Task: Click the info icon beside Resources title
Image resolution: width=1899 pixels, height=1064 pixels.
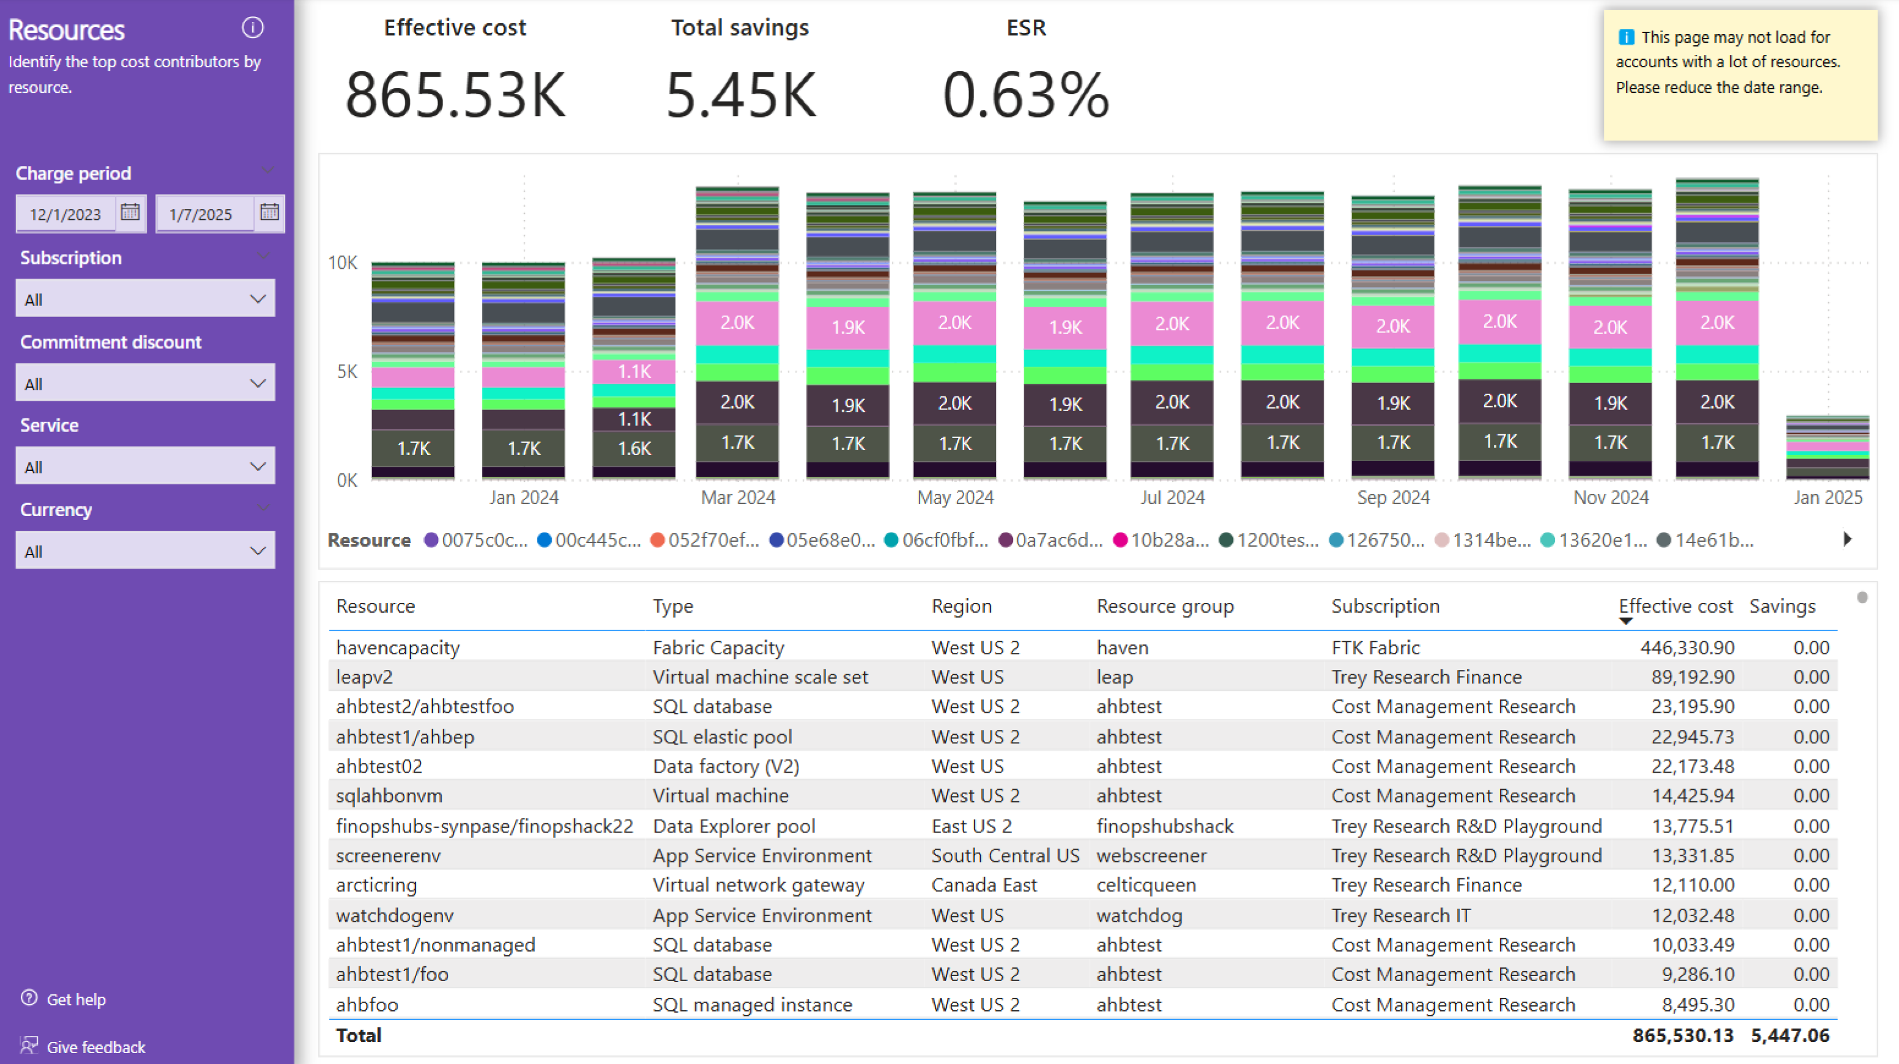Action: [252, 28]
